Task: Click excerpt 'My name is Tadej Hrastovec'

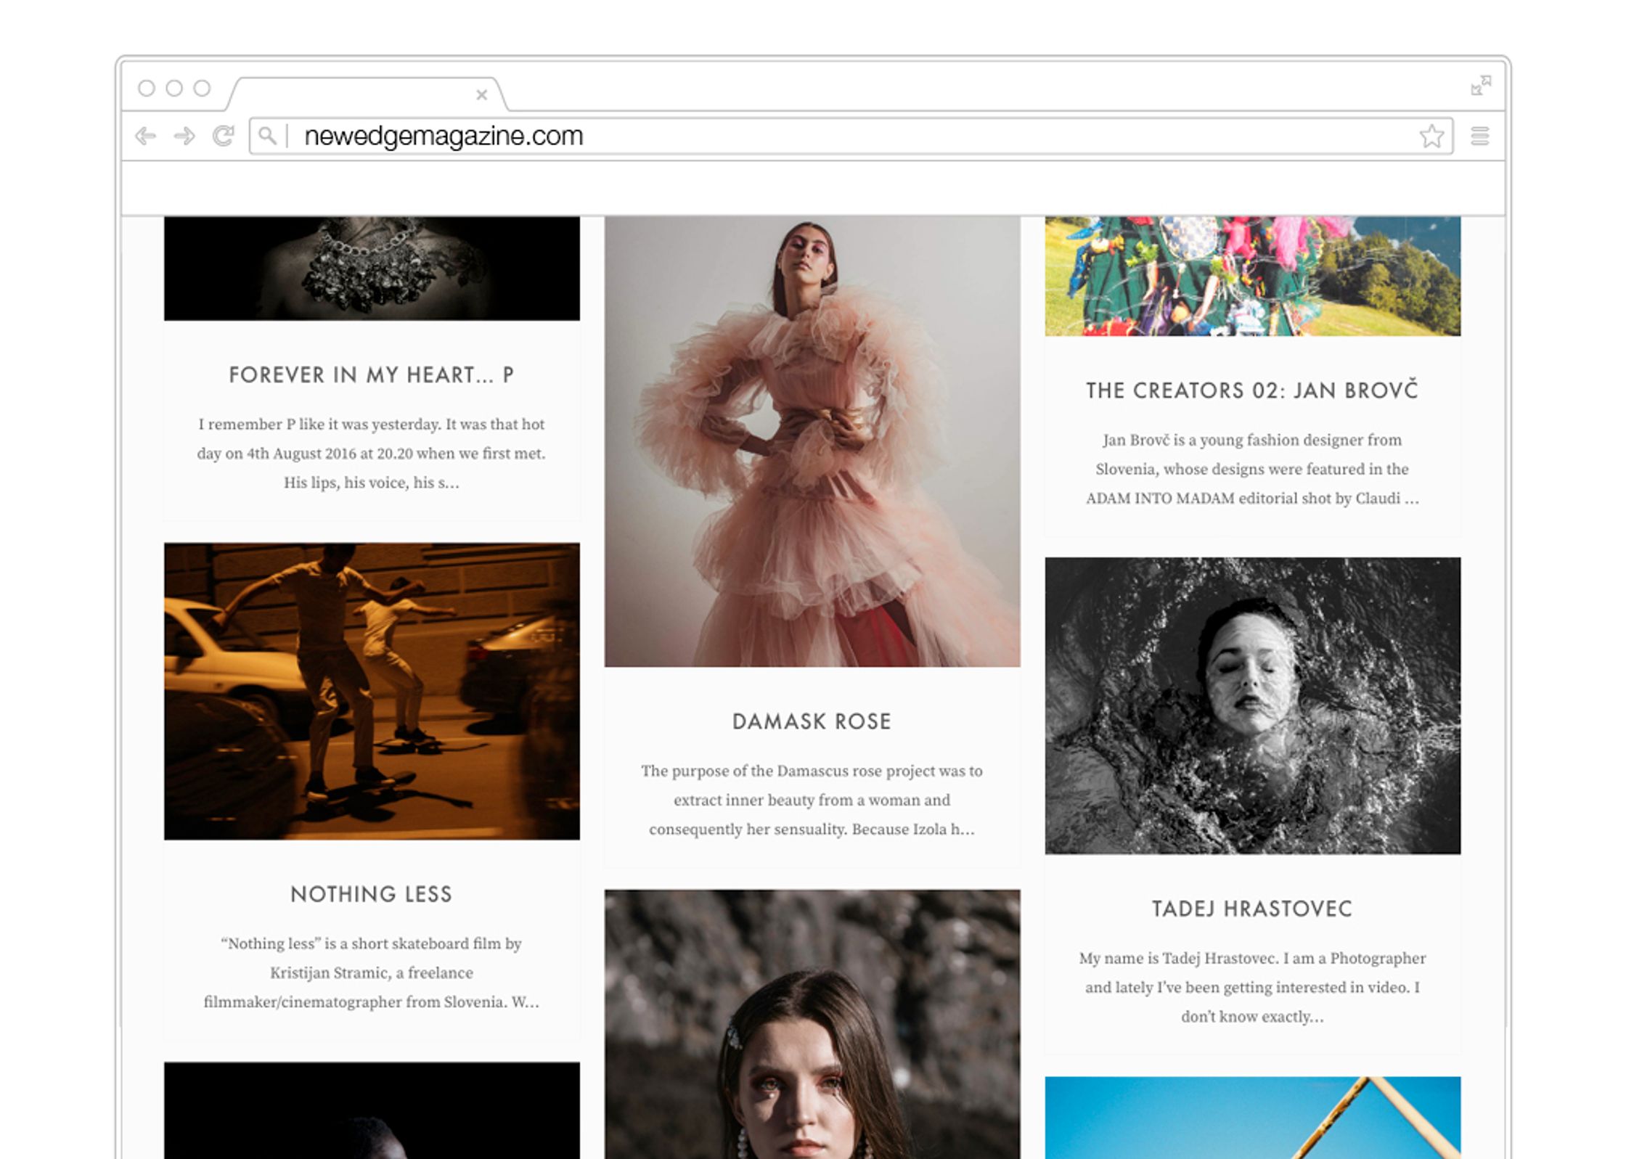Action: coord(1252,987)
